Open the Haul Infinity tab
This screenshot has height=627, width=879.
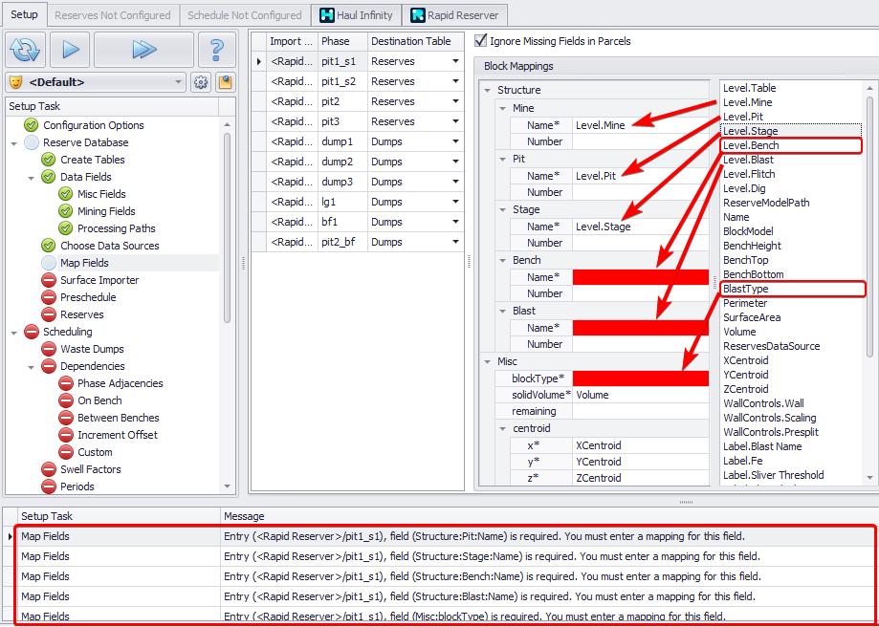point(357,15)
